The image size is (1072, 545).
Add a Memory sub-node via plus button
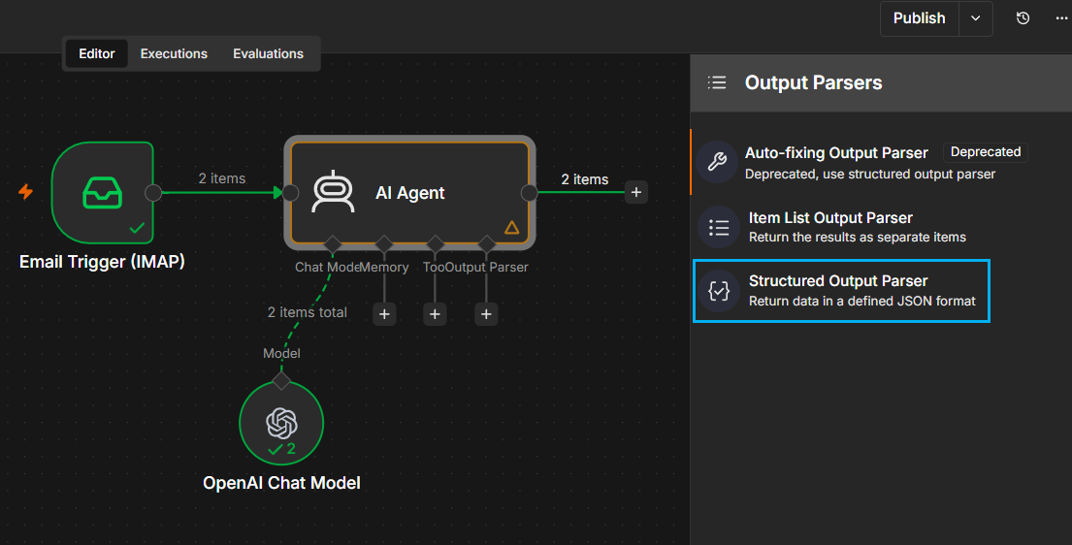[384, 314]
